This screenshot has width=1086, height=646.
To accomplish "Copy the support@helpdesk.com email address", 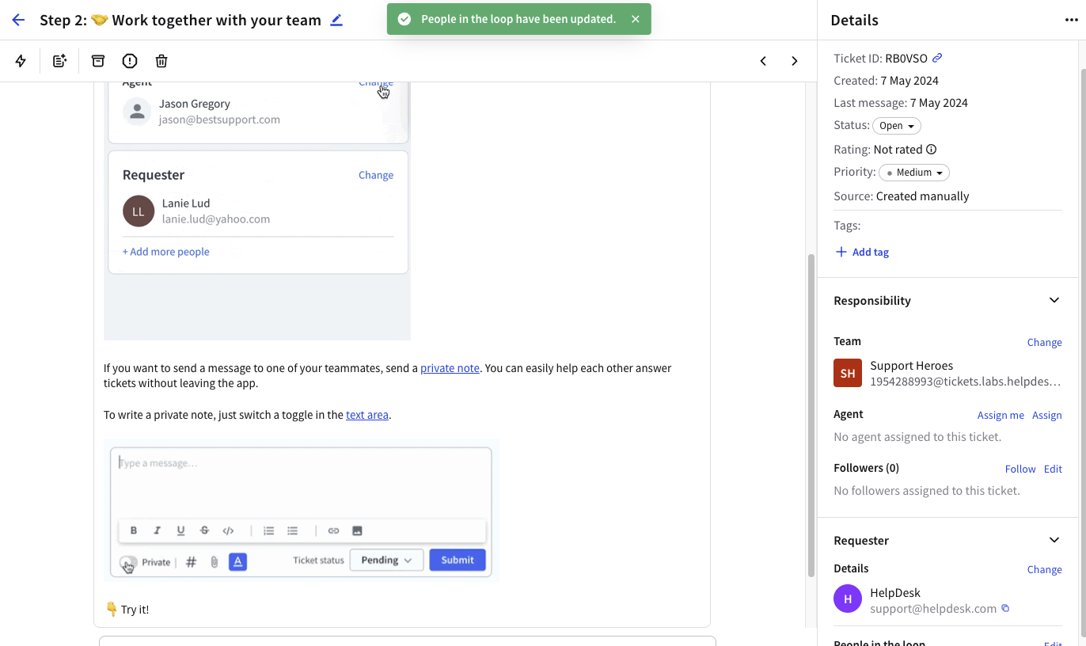I will [x=1005, y=609].
